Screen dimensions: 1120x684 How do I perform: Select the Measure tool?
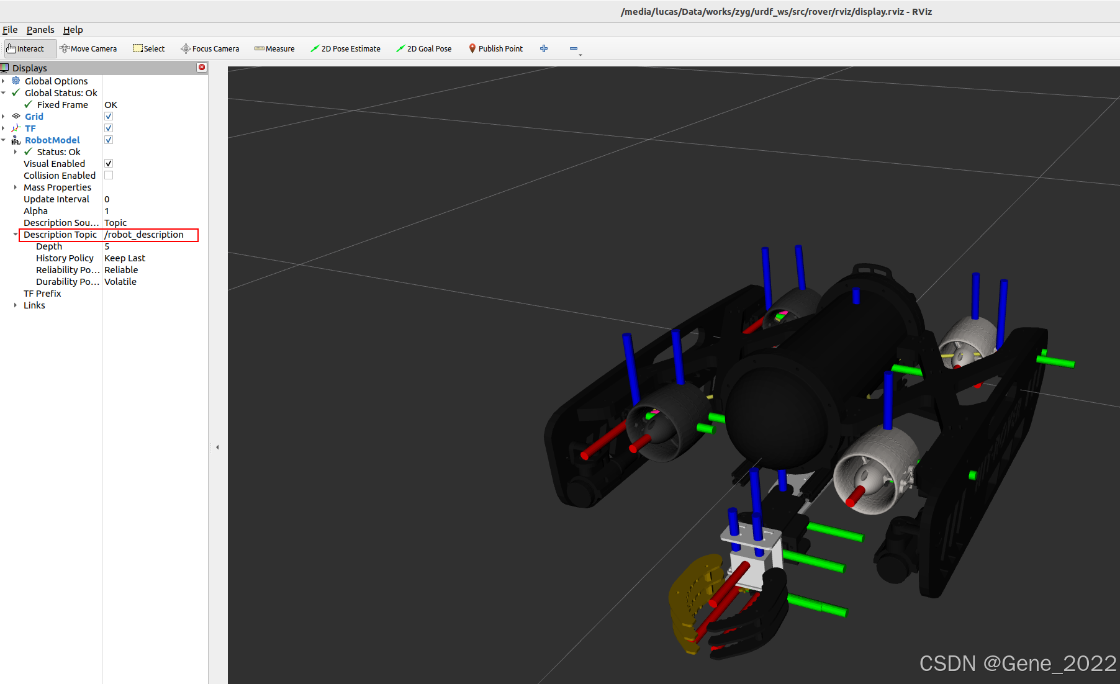point(274,48)
